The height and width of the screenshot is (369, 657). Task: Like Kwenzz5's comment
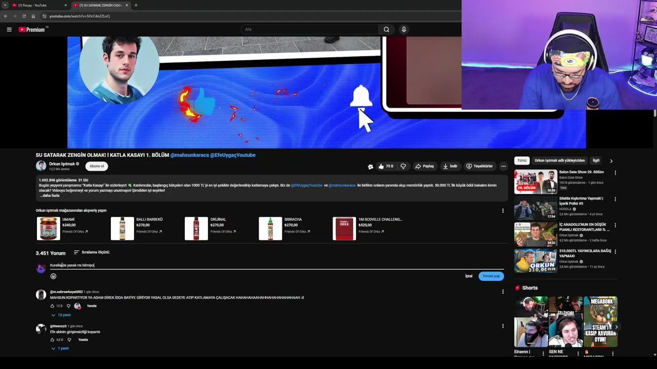tap(52, 340)
